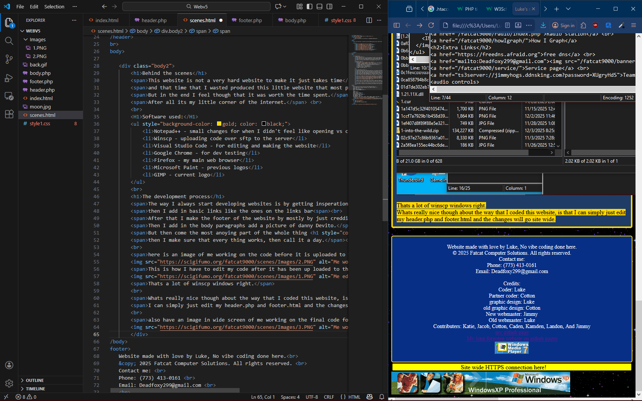Click the Accounts icon in activity bar
The image size is (642, 401).
pos(9,365)
